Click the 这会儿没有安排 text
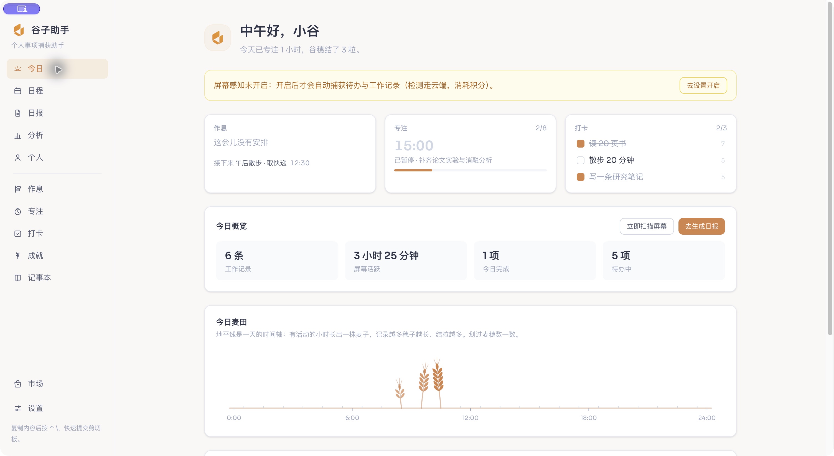 coord(241,143)
